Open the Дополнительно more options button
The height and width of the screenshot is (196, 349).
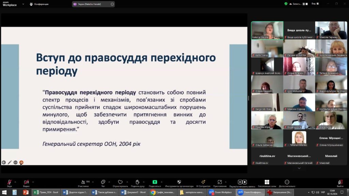pyautogui.click(x=287, y=182)
